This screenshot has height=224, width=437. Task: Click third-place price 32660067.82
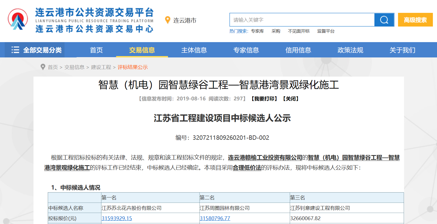pyautogui.click(x=305, y=218)
